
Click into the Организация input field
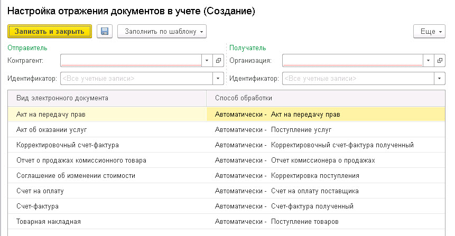(352, 61)
